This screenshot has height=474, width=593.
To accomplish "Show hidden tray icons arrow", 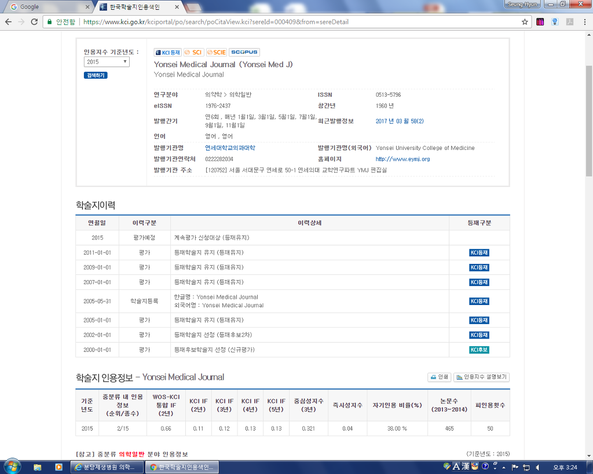I will tap(504, 468).
